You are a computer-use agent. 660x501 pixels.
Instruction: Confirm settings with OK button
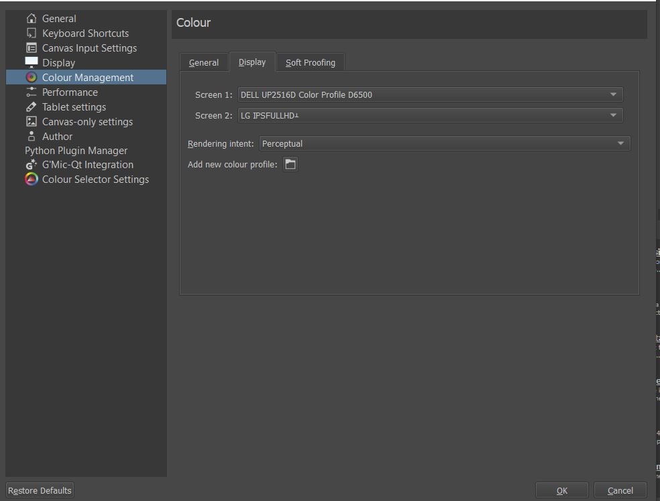coord(562,490)
